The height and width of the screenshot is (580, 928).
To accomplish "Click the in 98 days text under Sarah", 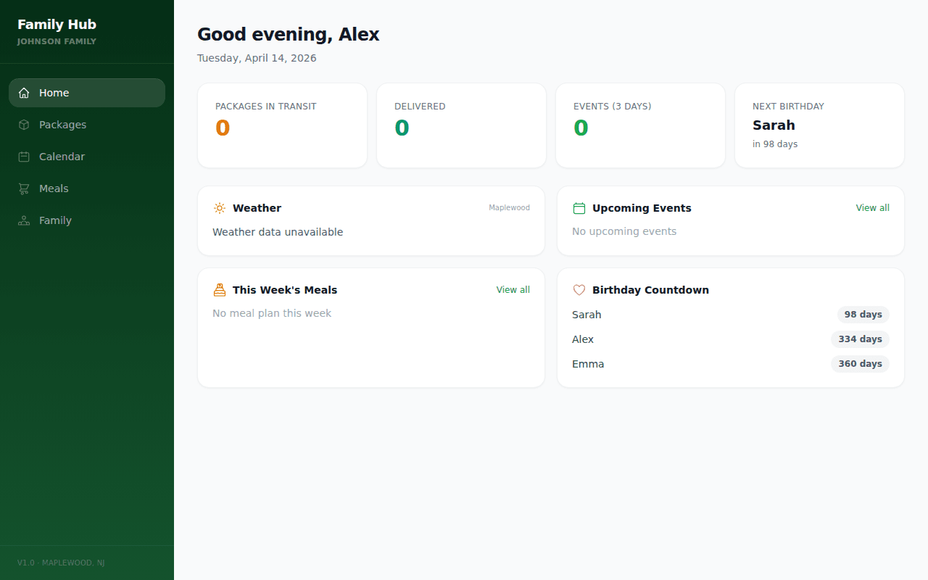I will pyautogui.click(x=775, y=144).
